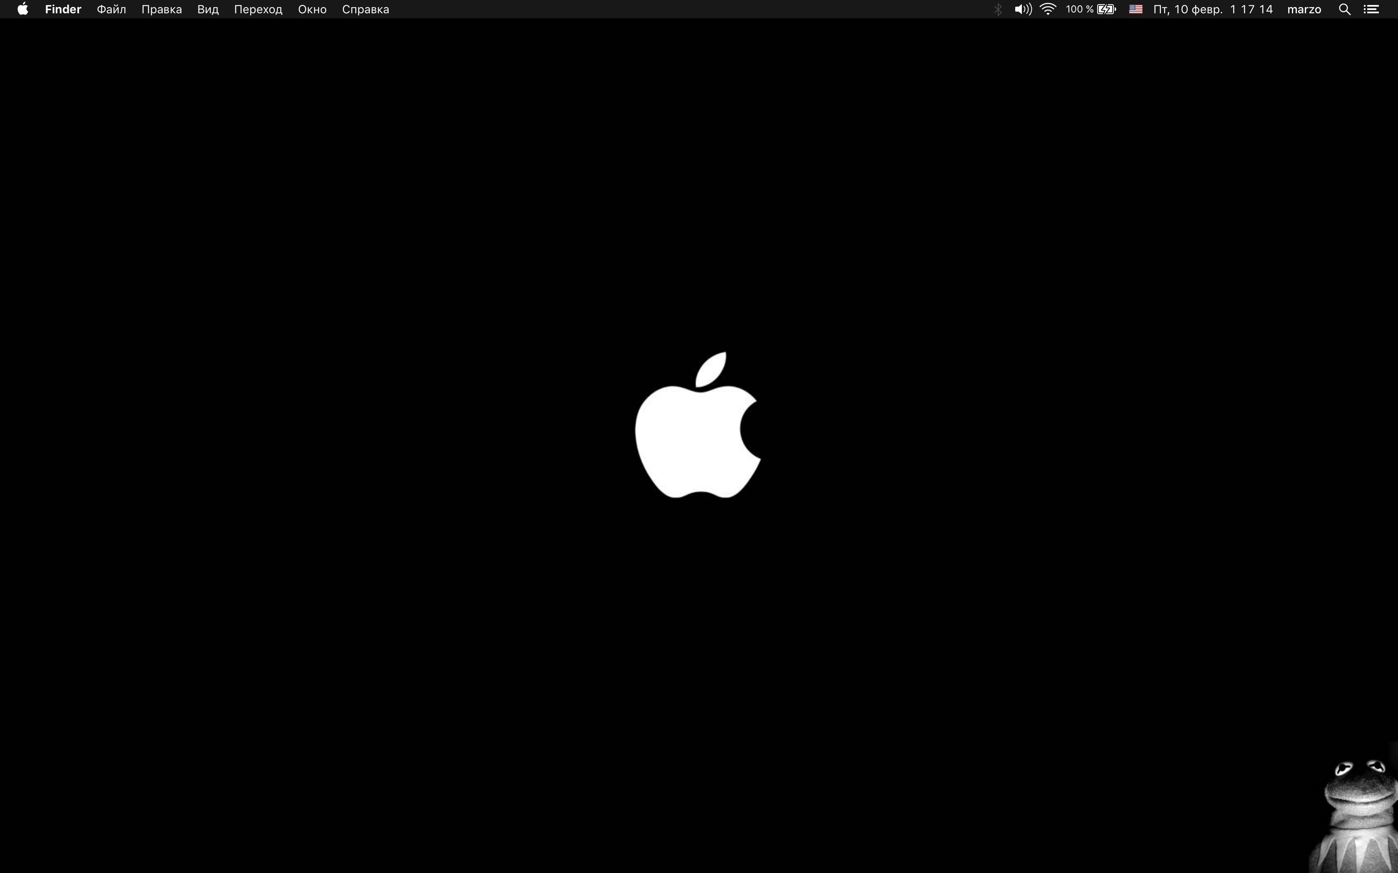1398x873 pixels.
Task: Click the 100 % battery percentage
Action: pyautogui.click(x=1079, y=9)
